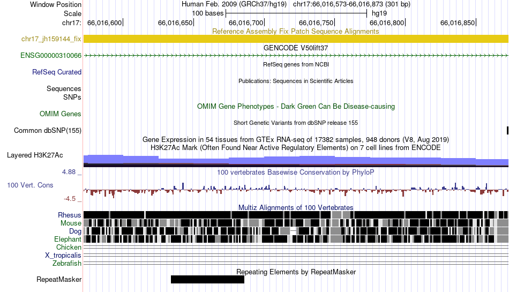Click Publications Sequences in Scientific Articles title
Image resolution: width=509 pixels, height=292 pixels.
[296, 81]
